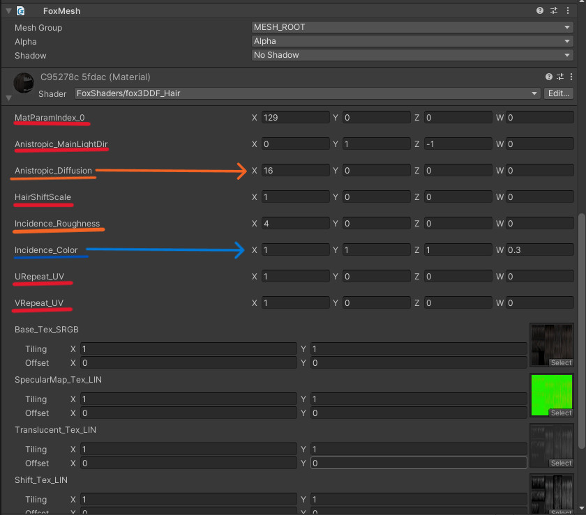The image size is (586, 515).
Task: Click the FoxMesh C# script icon
Action: pos(20,11)
